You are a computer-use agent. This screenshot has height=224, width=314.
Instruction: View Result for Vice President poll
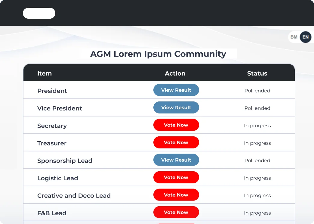[176, 107]
